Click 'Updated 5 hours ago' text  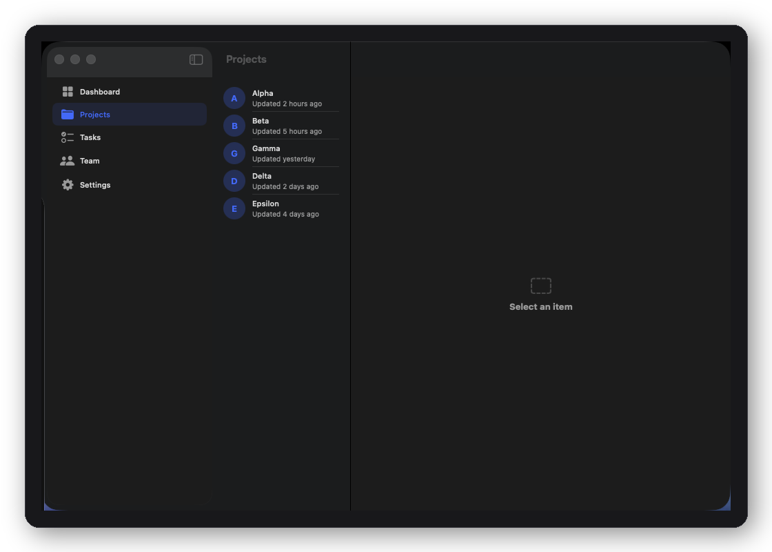tap(287, 132)
